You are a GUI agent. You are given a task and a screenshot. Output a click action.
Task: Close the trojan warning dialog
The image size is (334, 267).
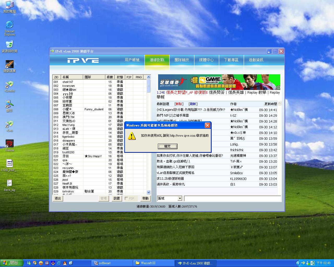[x=207, y=125]
